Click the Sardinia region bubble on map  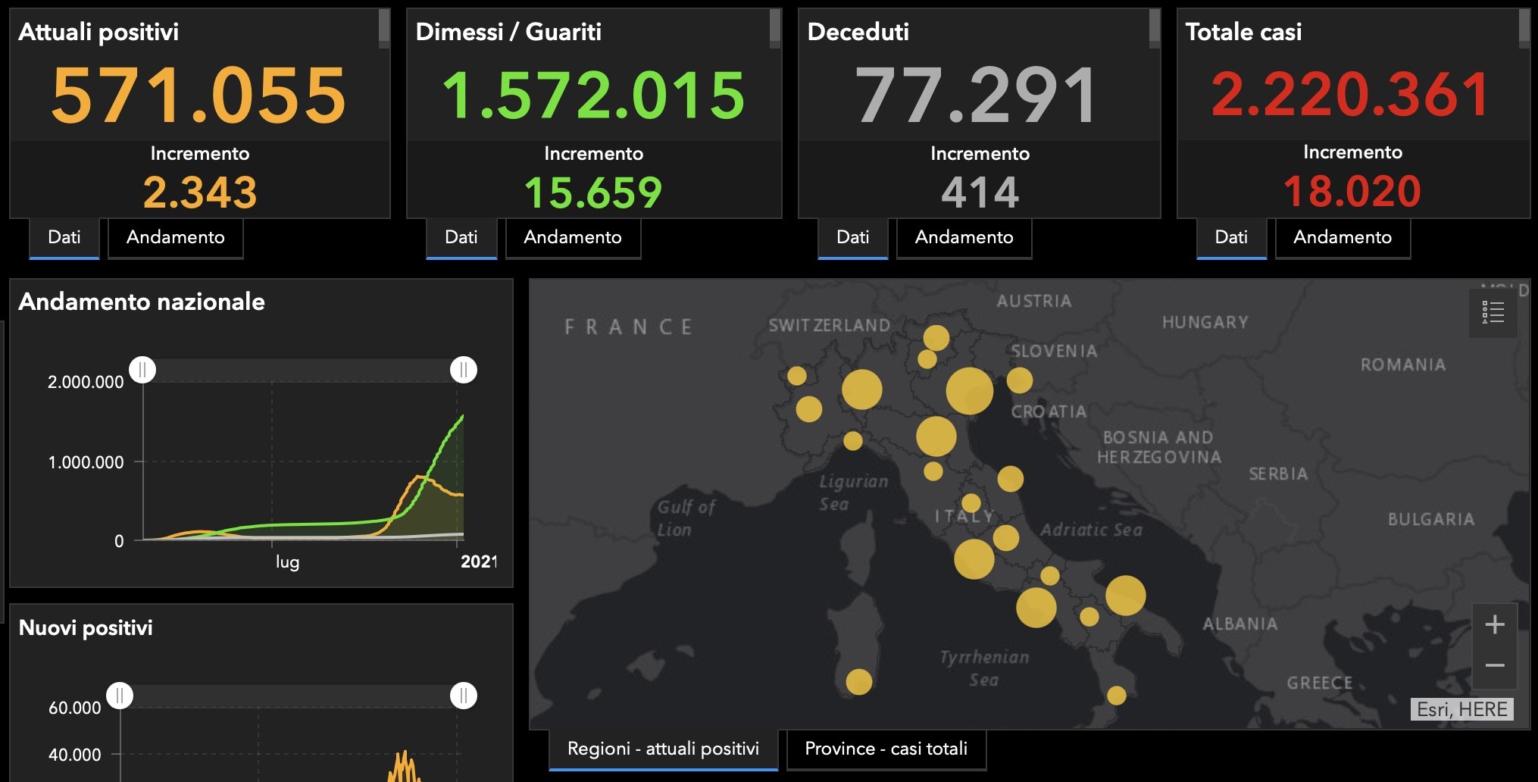click(858, 682)
